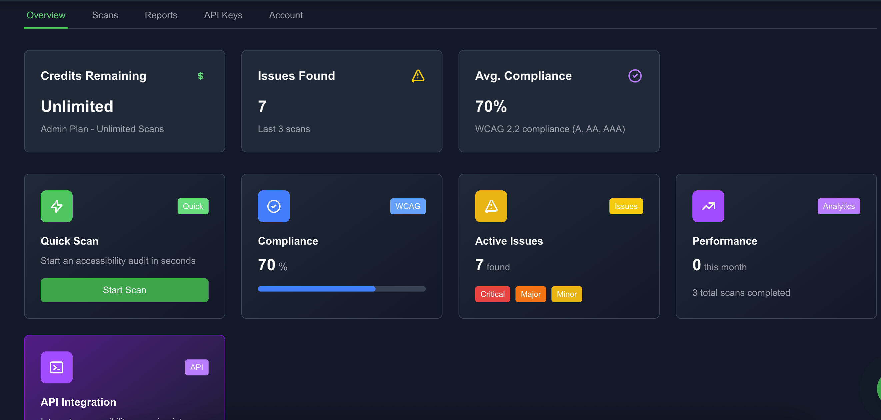Click the yellow Active Issues warning icon

(491, 206)
